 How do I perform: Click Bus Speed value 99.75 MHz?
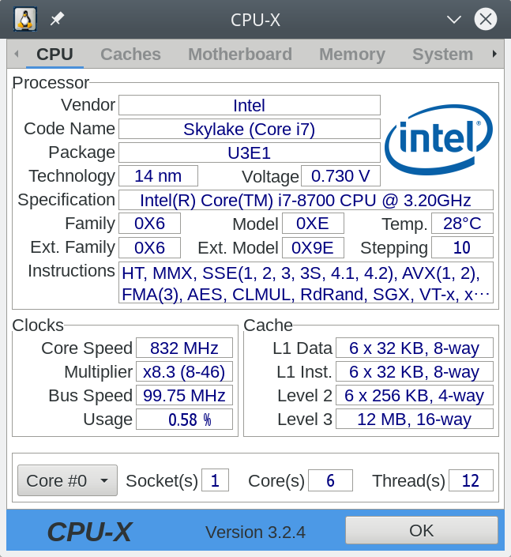(184, 395)
